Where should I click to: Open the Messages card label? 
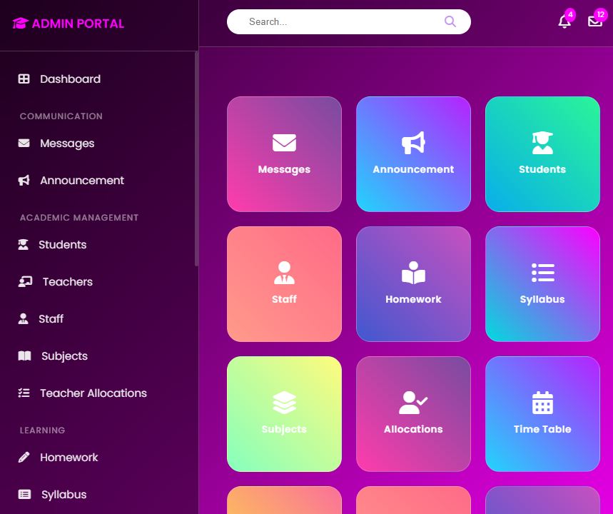click(284, 169)
